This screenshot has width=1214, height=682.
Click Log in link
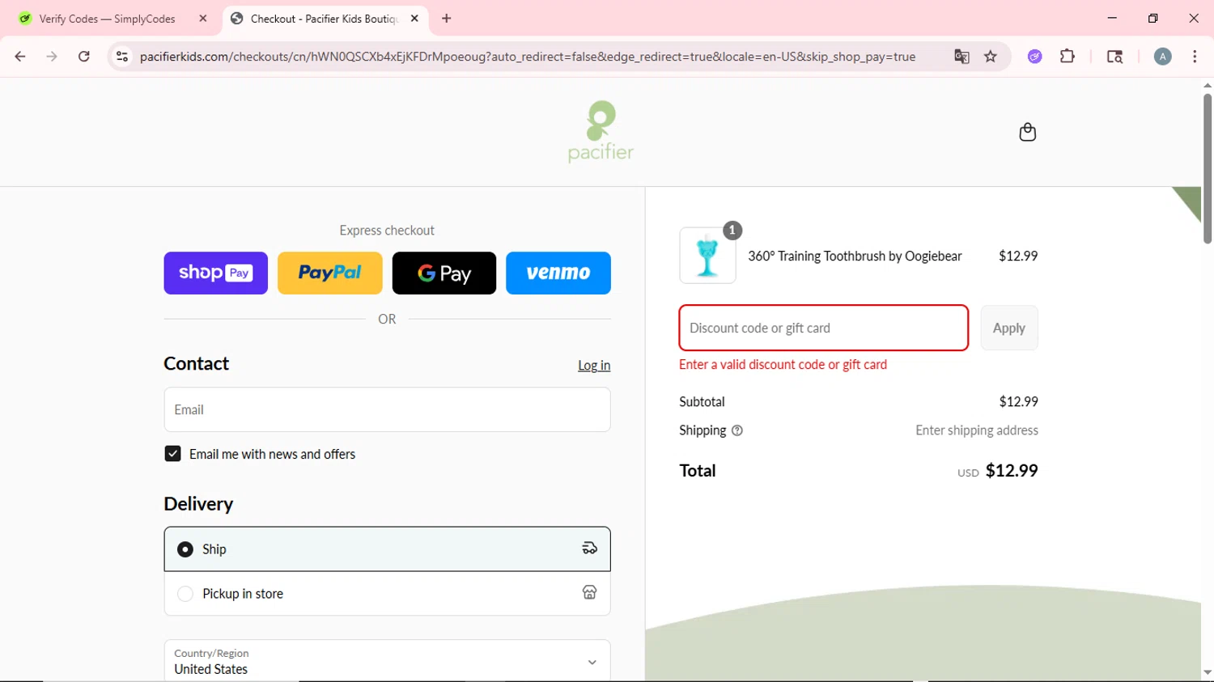(594, 366)
